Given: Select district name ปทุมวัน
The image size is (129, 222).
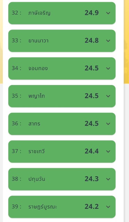Looking at the screenshot, I should [37, 179].
